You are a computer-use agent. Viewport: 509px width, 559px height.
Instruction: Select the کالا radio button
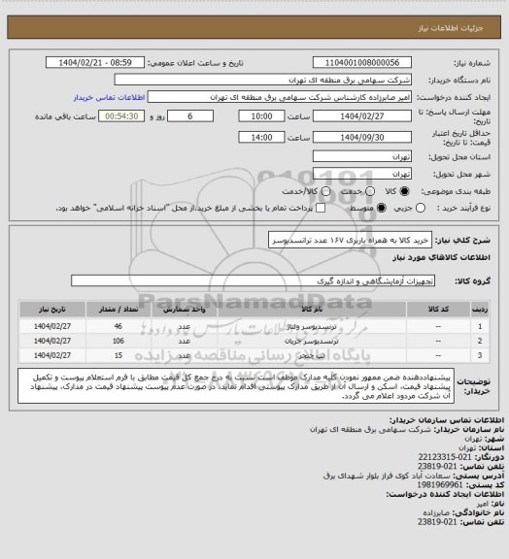(404, 191)
